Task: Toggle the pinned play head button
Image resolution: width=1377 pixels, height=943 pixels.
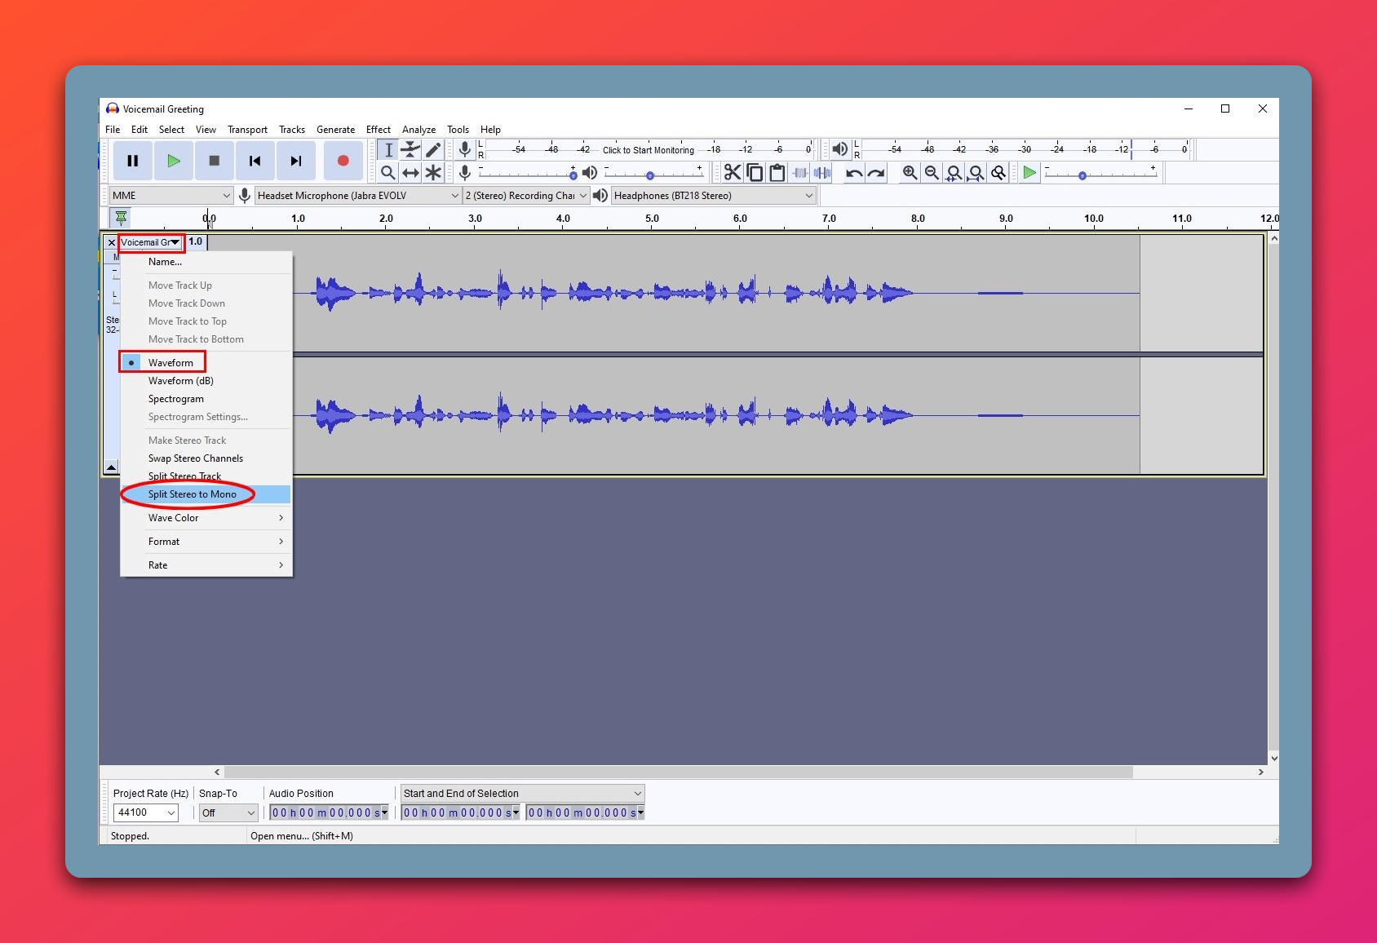Action: point(121,218)
